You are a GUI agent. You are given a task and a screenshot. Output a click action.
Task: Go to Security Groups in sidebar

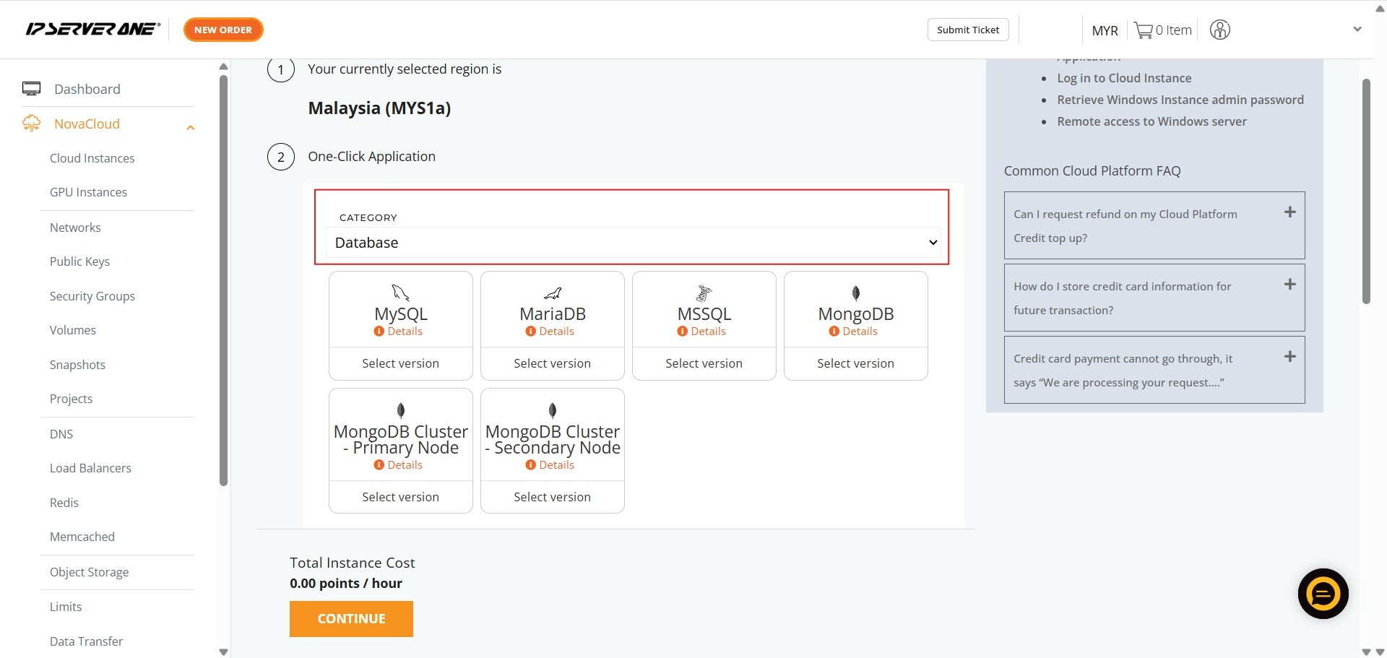click(x=92, y=296)
